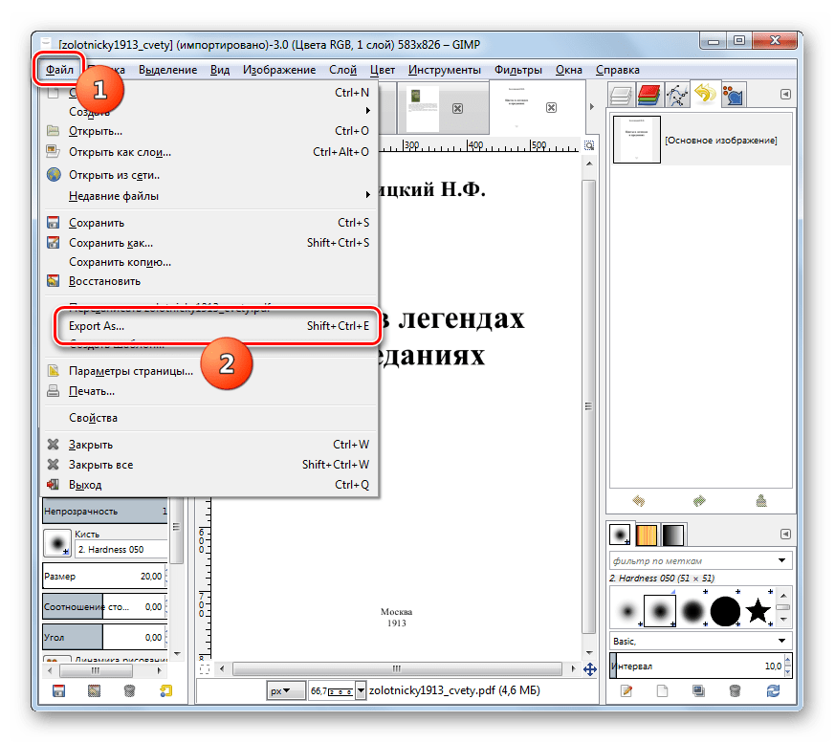Open the Undo History dock tab
Screen dimensions: 835x743
[706, 95]
